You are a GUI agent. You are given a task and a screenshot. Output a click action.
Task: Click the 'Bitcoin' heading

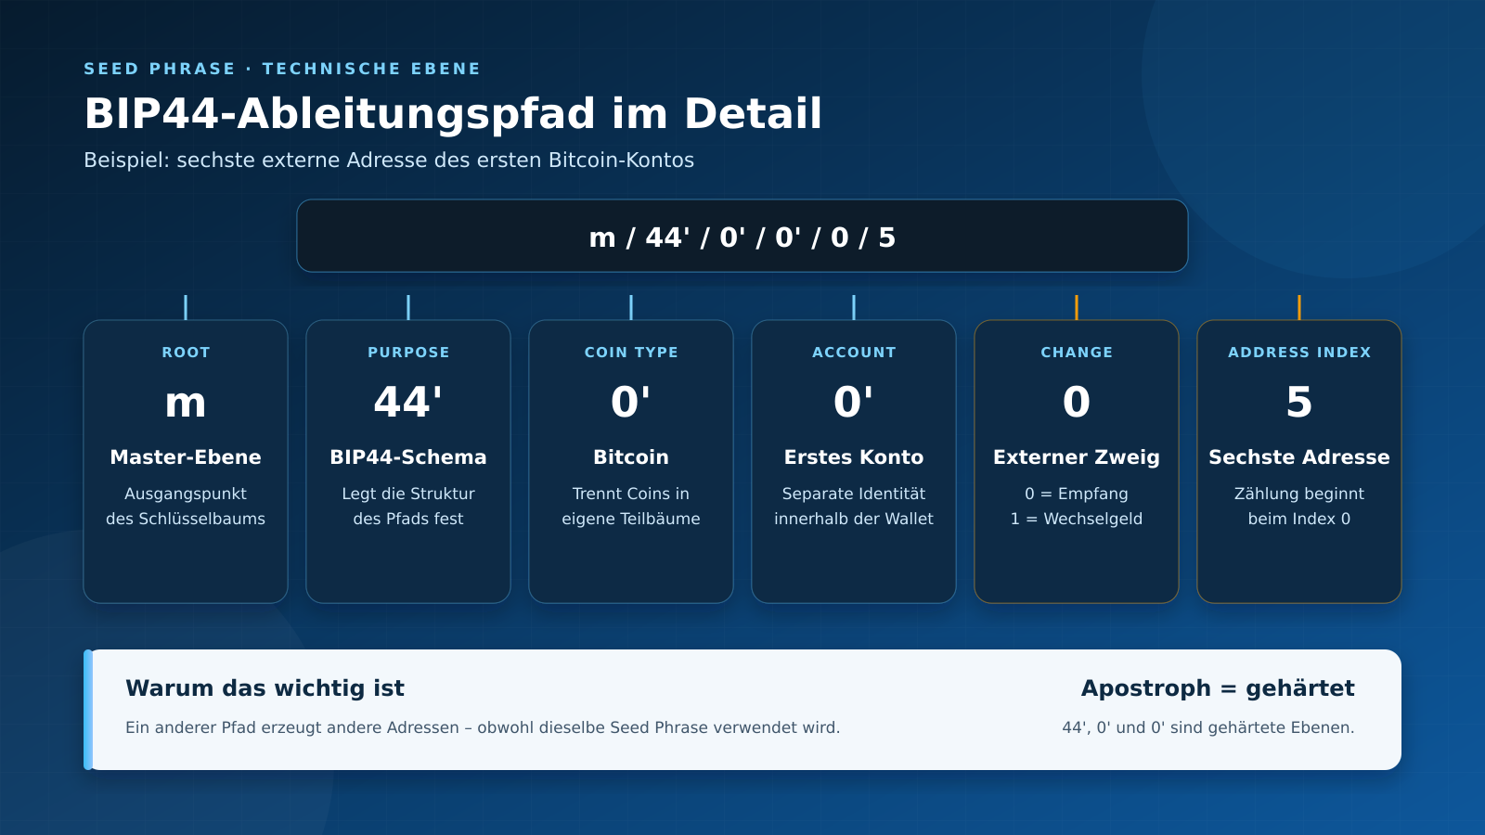tap(631, 457)
